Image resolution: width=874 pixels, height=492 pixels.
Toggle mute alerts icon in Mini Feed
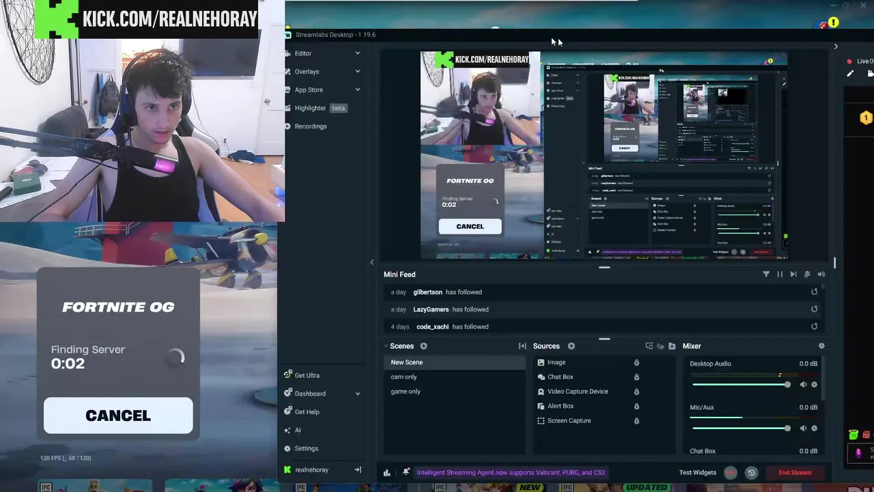[x=807, y=275]
